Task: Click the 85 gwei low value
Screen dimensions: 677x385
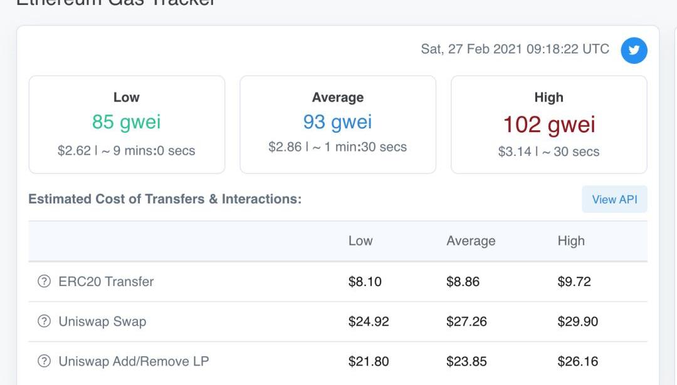Action: tap(127, 121)
